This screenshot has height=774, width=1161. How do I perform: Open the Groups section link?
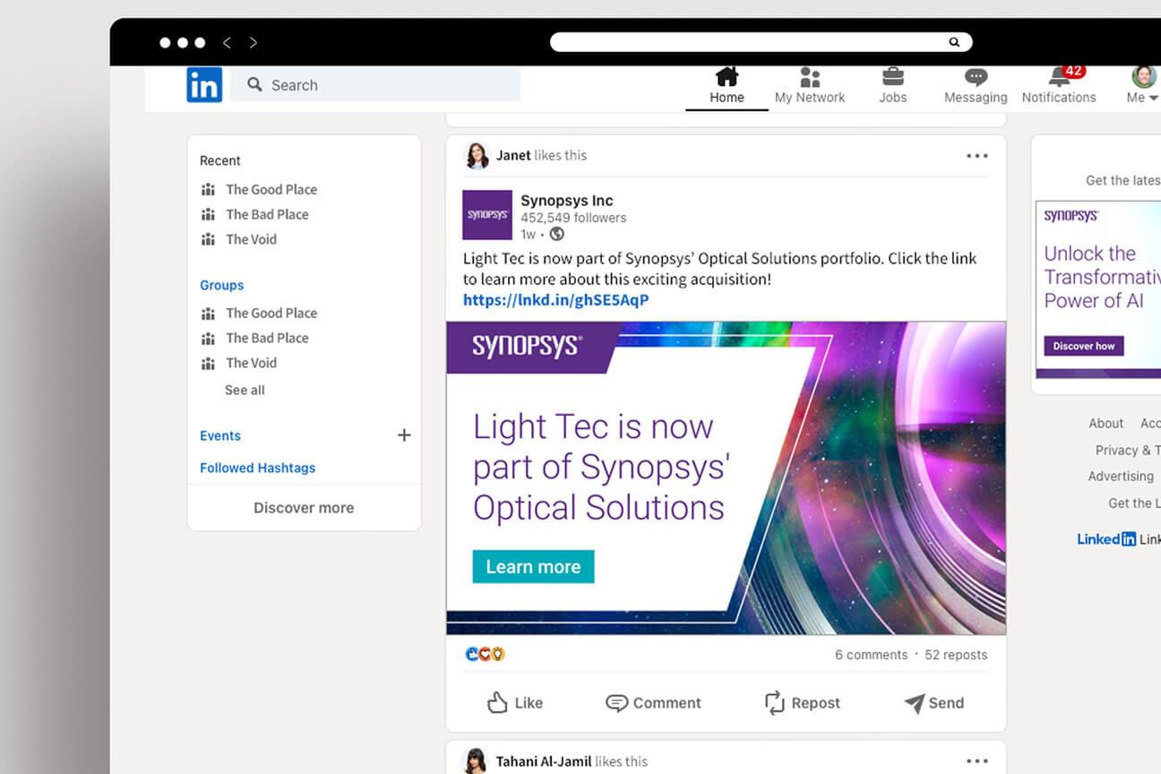(221, 285)
